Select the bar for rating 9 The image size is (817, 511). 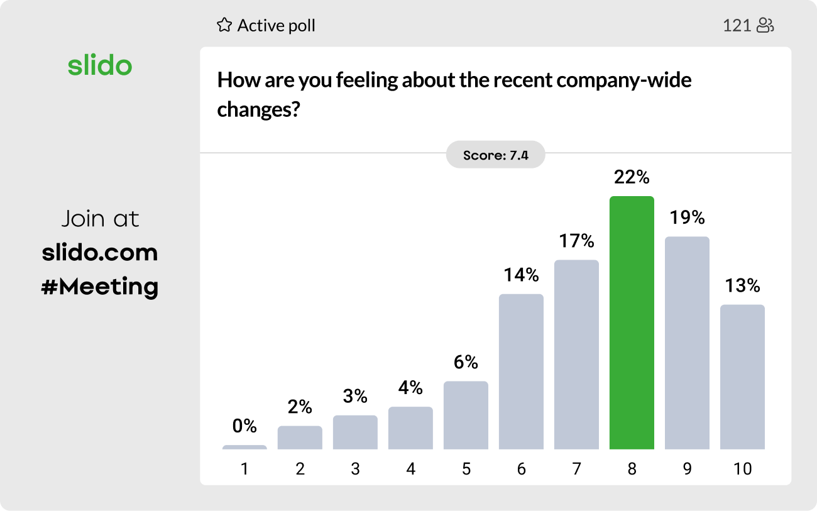[x=687, y=343]
